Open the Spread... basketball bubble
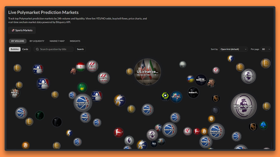Image resolution: width=280 pixels, height=157 pixels. point(147,110)
